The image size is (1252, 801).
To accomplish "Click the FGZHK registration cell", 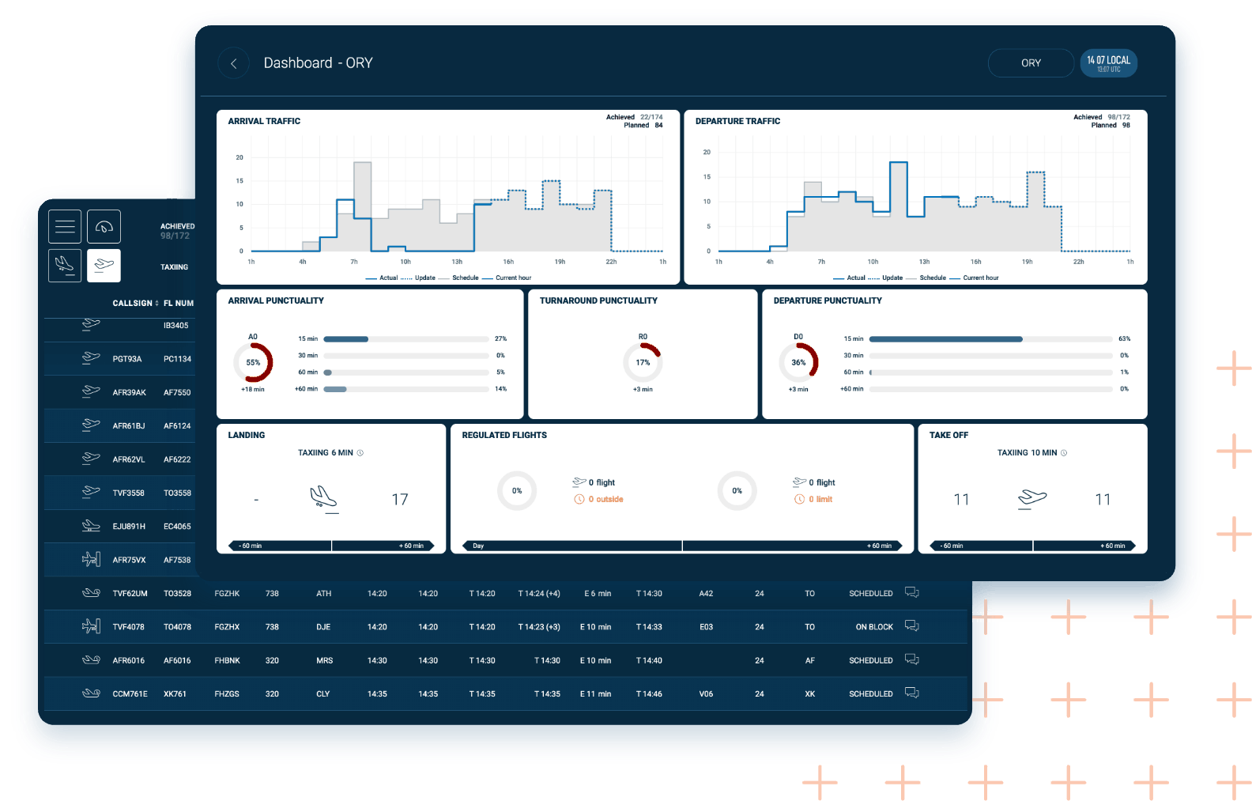I will coord(227,594).
